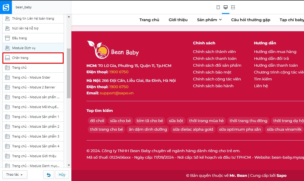Click sidebar scroll up arrow

tap(69, 17)
